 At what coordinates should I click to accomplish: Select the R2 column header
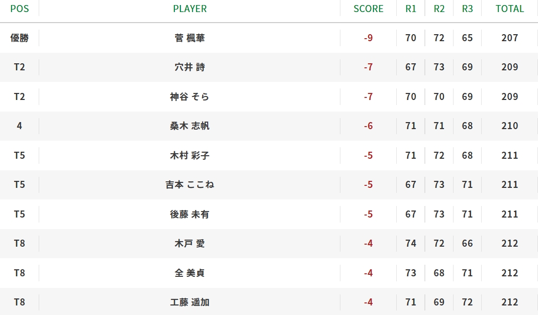439,9
